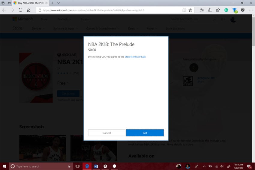This screenshot has width=255, height=170.
Task: Open the Favorites hub icon
Action: tap(202, 10)
